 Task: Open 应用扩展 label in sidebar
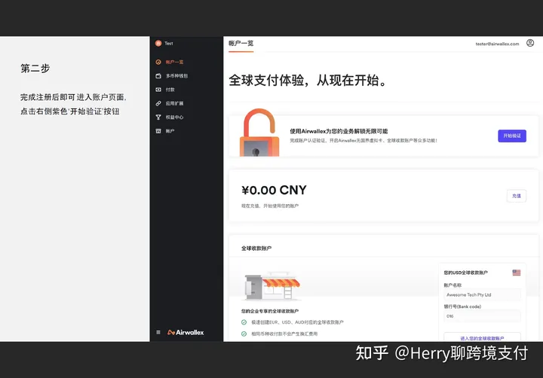coord(174,103)
